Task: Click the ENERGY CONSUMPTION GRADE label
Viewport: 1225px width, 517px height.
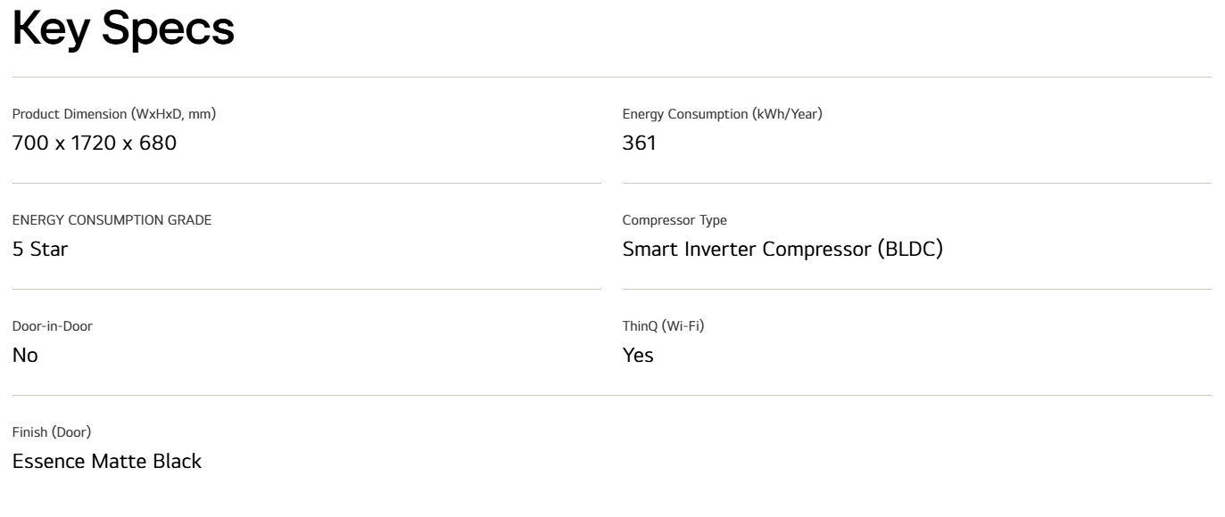Action: pos(112,220)
